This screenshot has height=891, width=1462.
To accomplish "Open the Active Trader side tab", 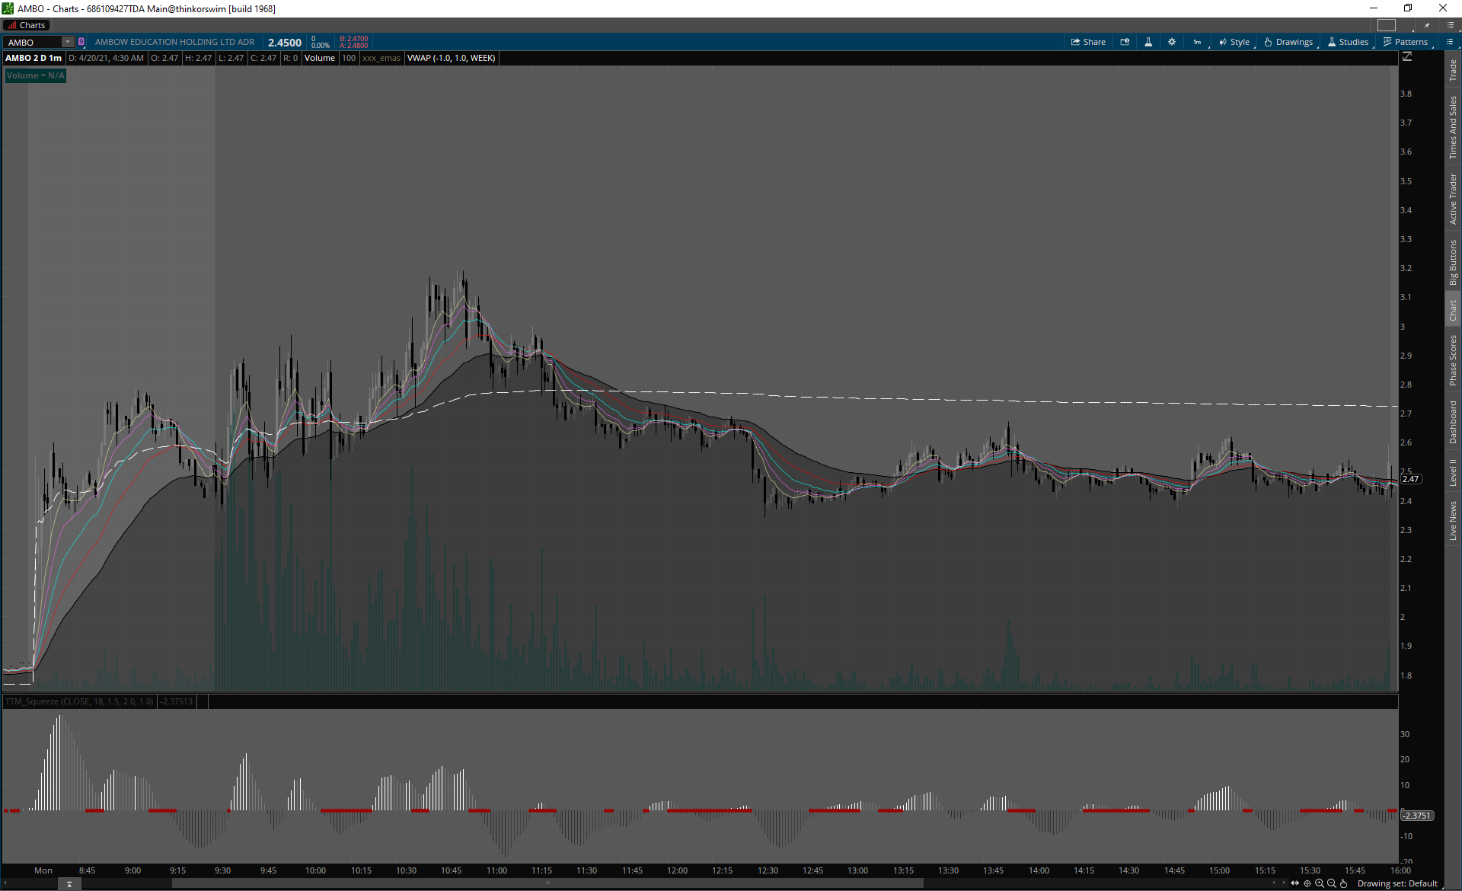I will [x=1453, y=199].
